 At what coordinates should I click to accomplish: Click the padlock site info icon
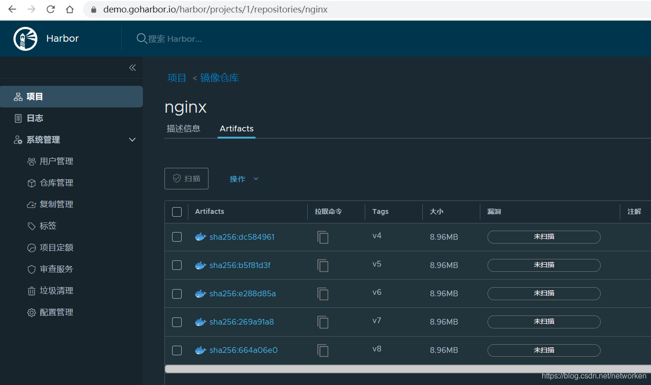point(93,10)
